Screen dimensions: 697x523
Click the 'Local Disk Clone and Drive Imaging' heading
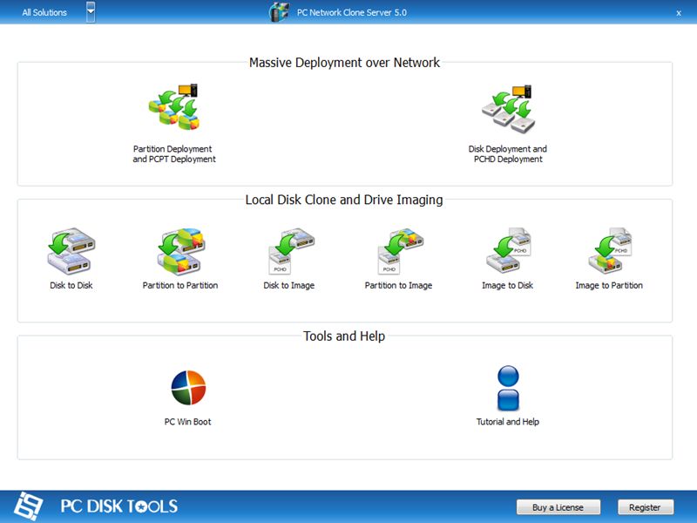[x=344, y=200]
